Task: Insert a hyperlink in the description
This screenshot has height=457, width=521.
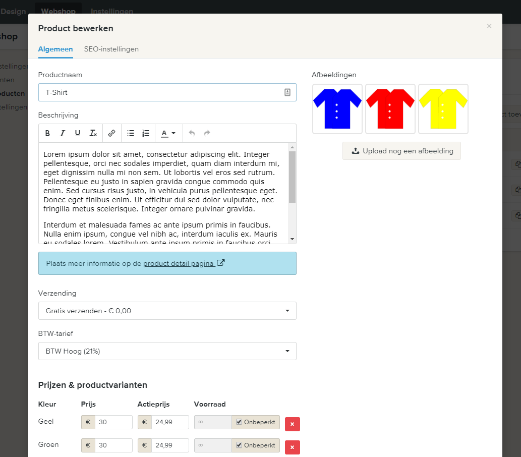Action: pyautogui.click(x=111, y=133)
